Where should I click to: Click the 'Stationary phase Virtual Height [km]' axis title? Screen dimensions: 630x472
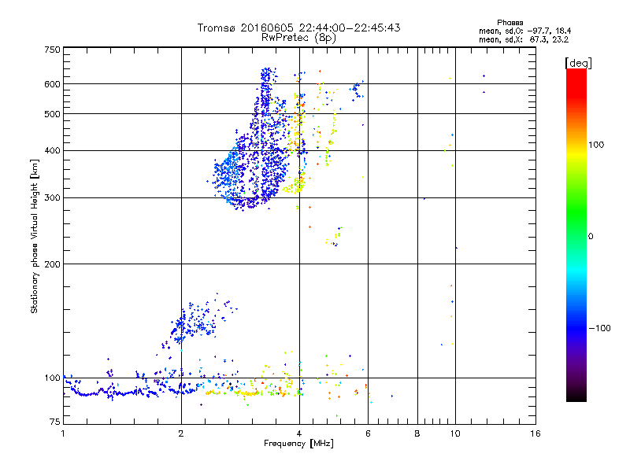click(35, 236)
